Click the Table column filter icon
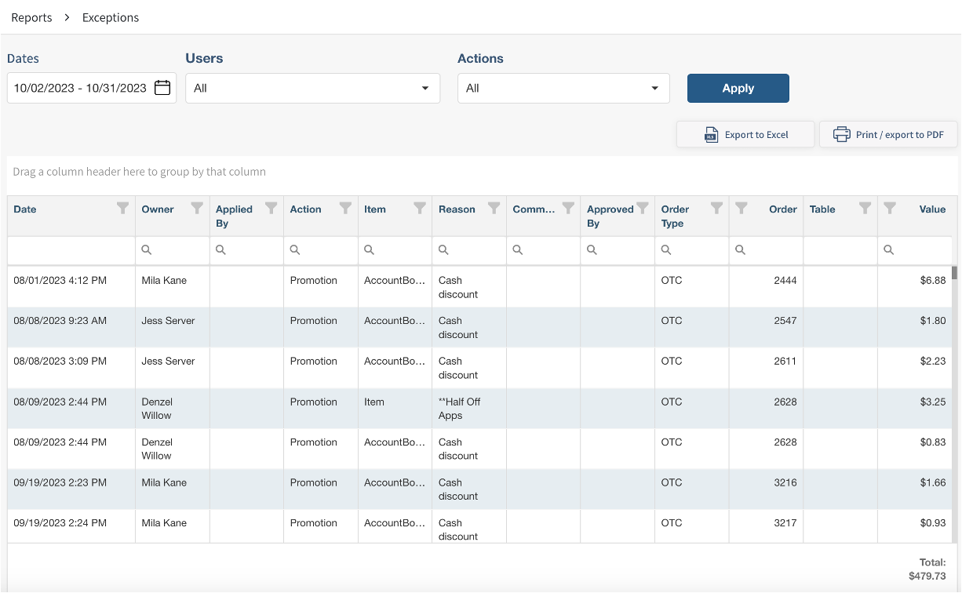Screen dimensions: 962x593 point(865,209)
